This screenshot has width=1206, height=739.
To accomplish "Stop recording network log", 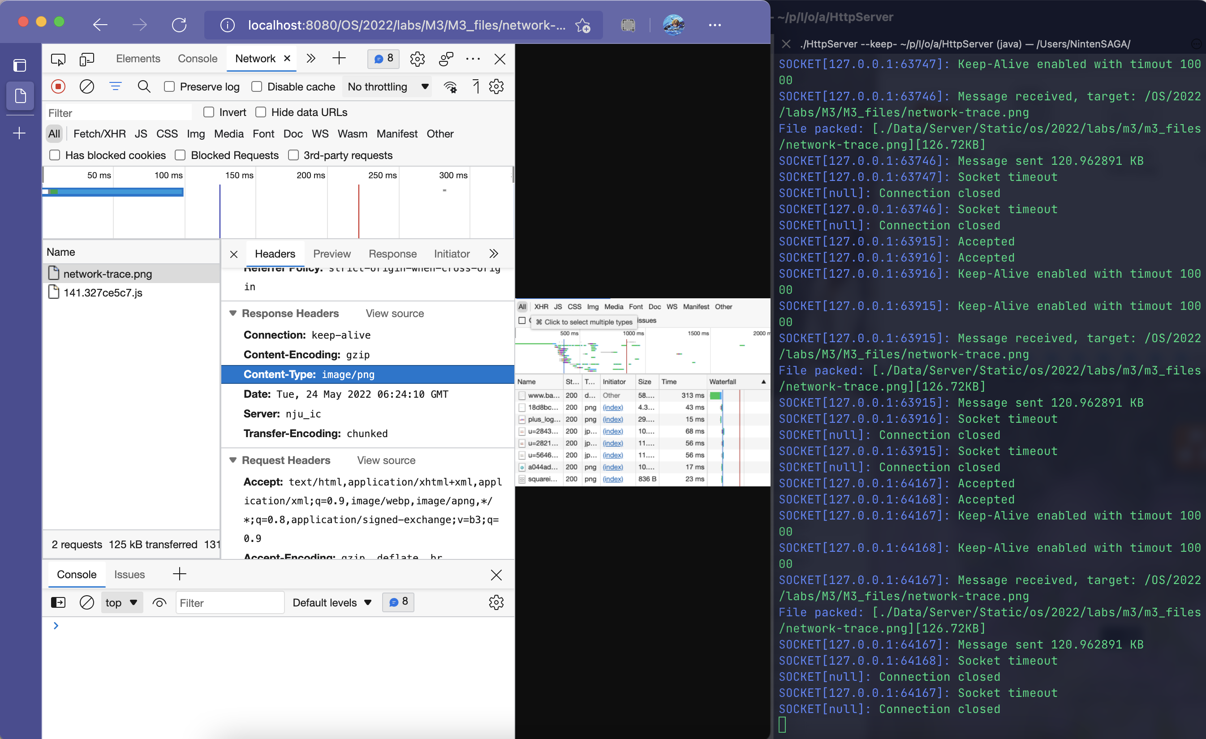I will [x=58, y=86].
